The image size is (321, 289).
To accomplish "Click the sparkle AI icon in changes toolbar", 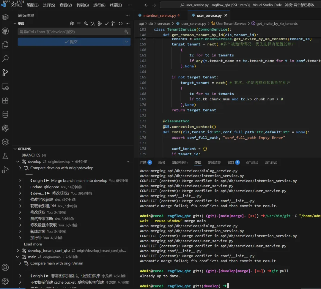I will click(86, 23).
